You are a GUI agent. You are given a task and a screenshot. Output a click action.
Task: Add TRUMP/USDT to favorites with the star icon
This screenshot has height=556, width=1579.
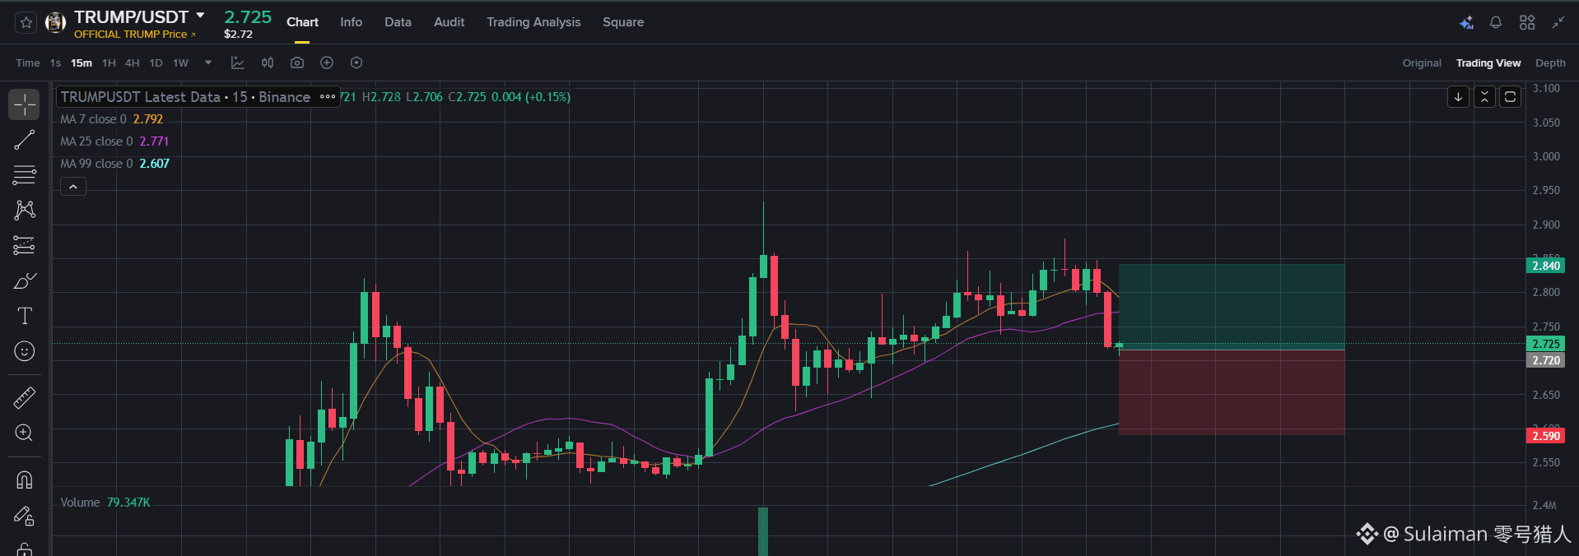26,23
